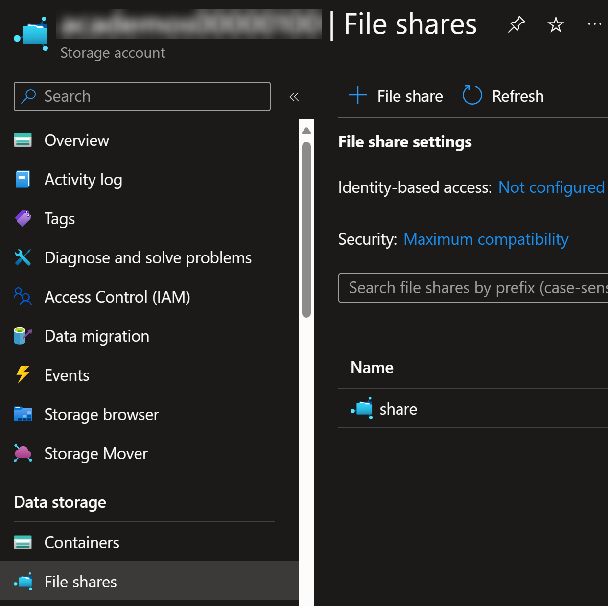
Task: Click the Storage Mover cloud icon
Action: tap(23, 453)
